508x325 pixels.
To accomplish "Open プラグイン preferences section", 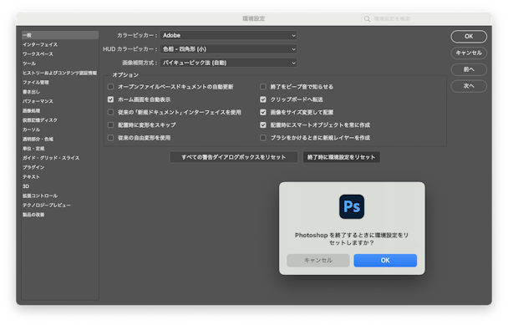I will click(x=33, y=167).
